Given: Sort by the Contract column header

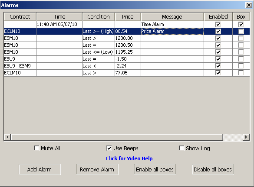Looking at the screenshot, I should point(20,16).
